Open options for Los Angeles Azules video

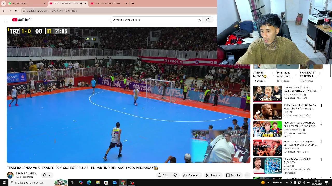[x=321, y=88]
